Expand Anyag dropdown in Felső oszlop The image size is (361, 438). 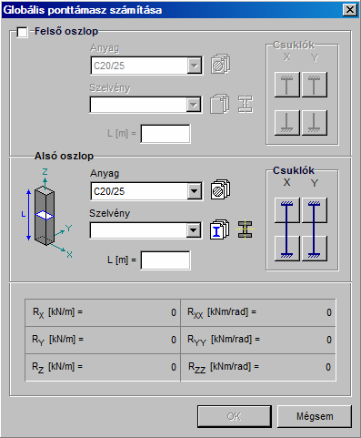tap(195, 66)
